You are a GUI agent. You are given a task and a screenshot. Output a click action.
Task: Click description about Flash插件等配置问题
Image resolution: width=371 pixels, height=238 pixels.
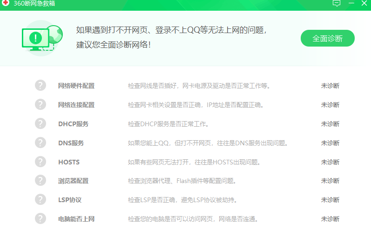(x=182, y=181)
